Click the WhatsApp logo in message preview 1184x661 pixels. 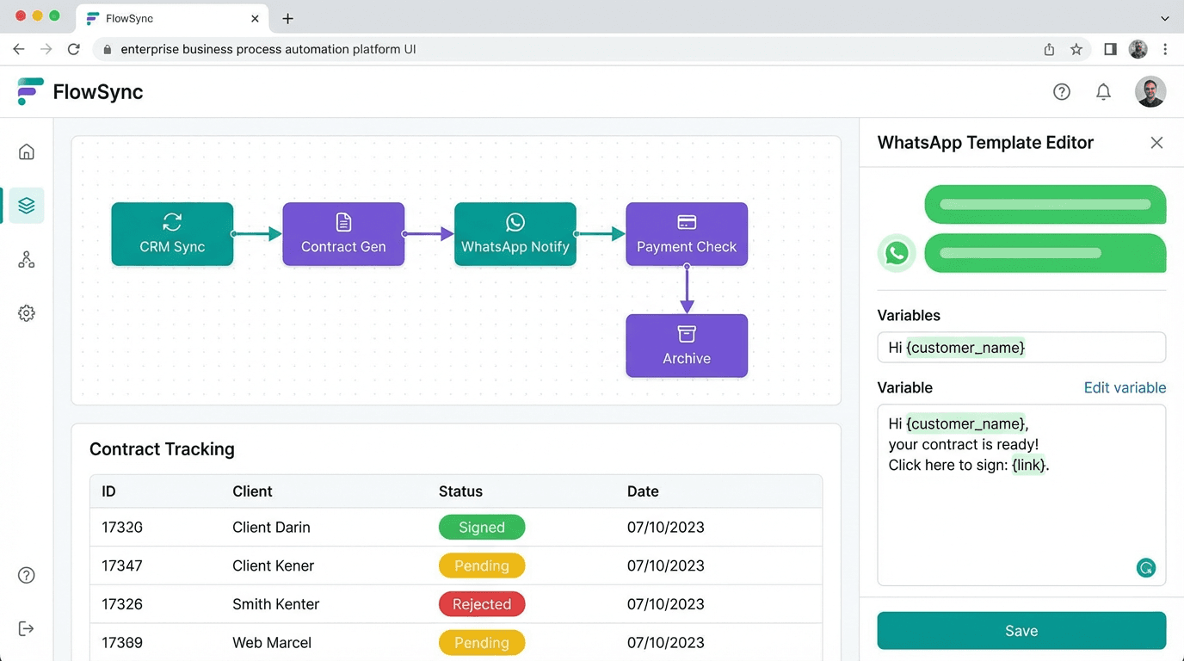(897, 253)
